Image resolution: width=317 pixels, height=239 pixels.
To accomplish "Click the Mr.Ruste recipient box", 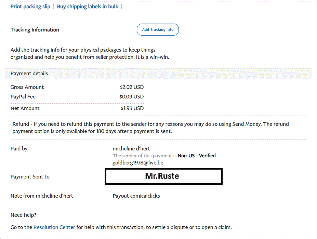I will (163, 176).
